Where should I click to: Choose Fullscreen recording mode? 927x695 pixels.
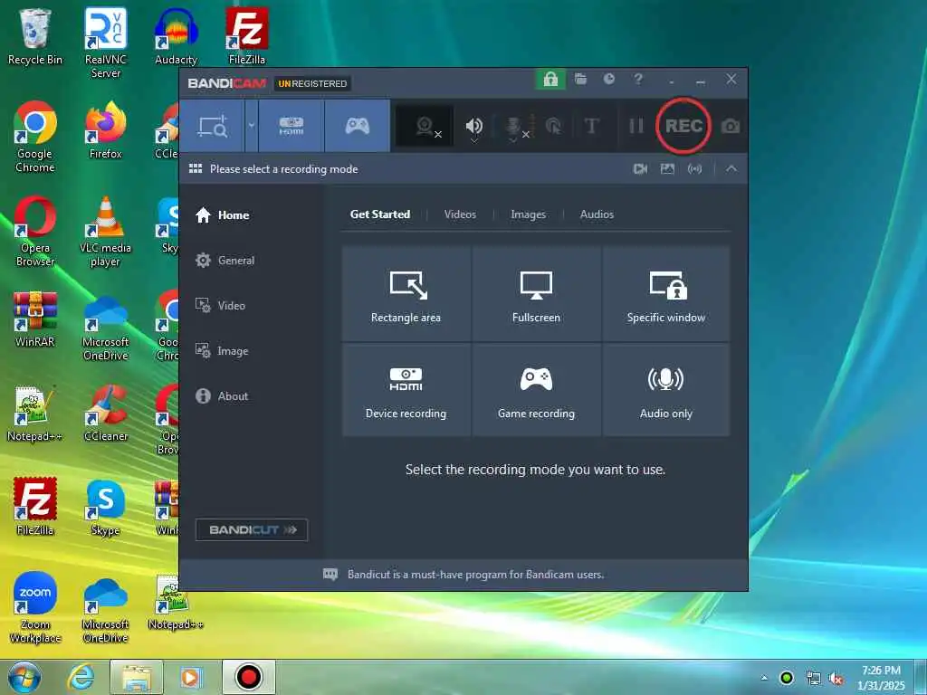tap(536, 294)
